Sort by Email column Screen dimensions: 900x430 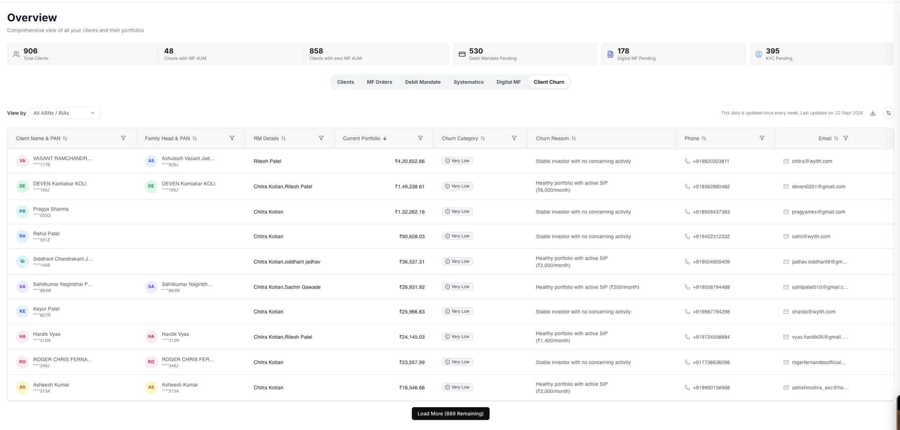click(836, 138)
